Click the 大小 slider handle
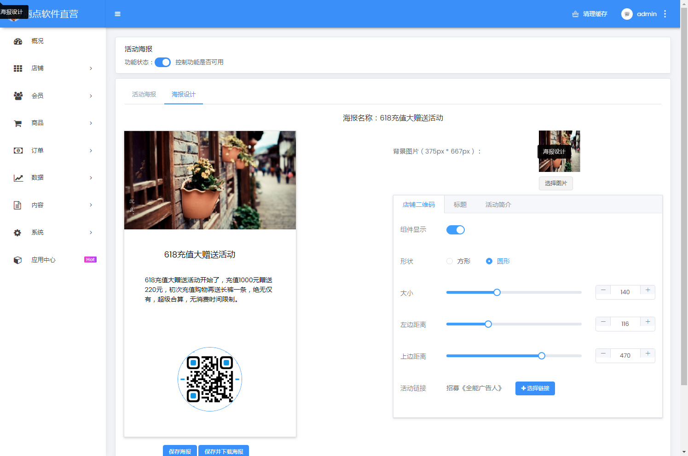 tap(497, 292)
